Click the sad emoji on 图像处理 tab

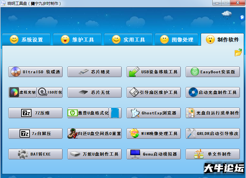pos(164,39)
